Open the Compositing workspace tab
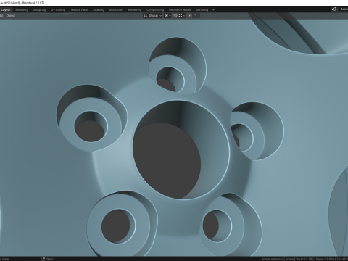Image resolution: width=348 pixels, height=261 pixels. pos(155,10)
